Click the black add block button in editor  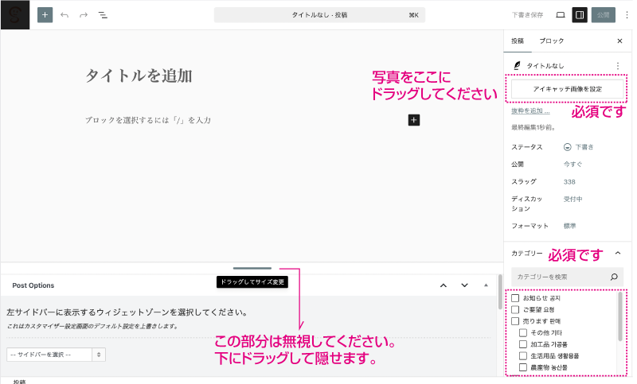(413, 119)
